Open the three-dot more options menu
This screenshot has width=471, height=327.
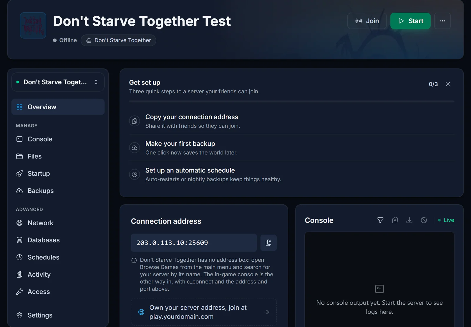click(x=442, y=21)
